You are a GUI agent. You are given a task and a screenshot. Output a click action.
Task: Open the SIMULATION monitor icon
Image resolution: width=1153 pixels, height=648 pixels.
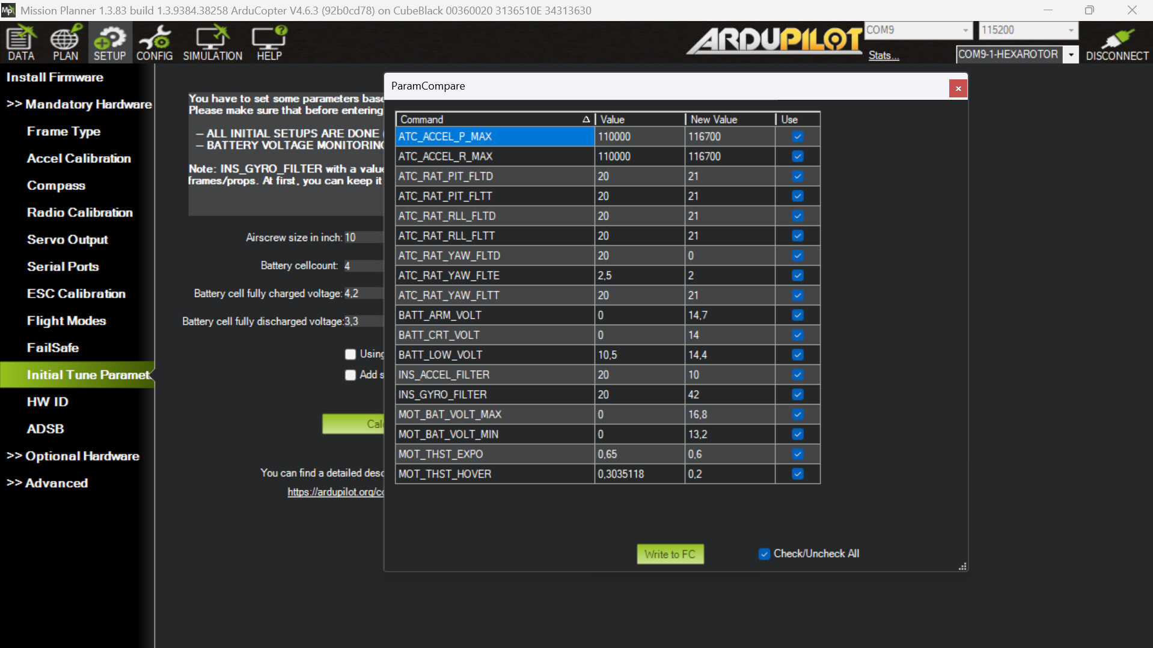pos(212,43)
